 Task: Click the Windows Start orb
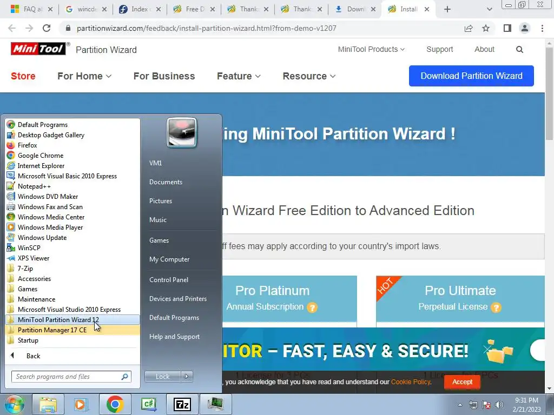14,404
